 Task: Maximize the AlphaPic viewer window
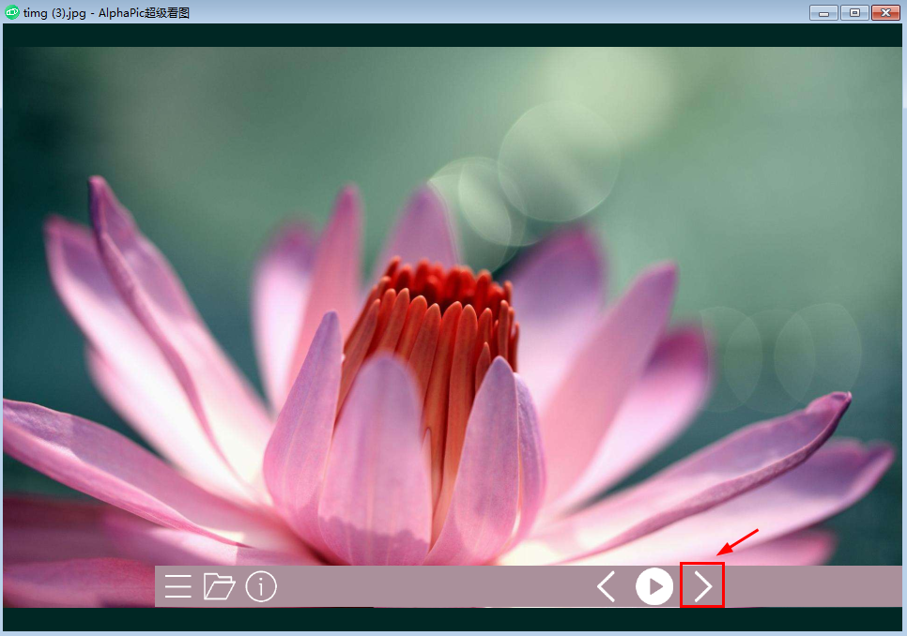coord(854,12)
